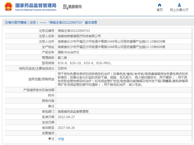
Task: Click the user icon above 网上办事大厅
Action: 179,5
